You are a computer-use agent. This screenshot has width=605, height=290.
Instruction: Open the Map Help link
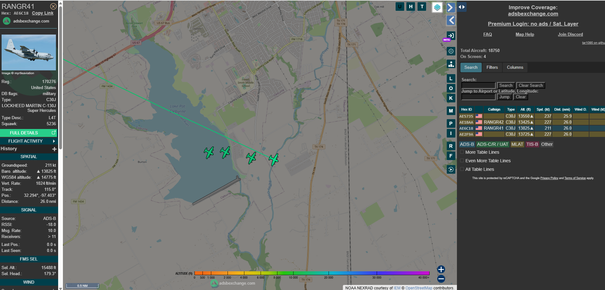coord(525,35)
